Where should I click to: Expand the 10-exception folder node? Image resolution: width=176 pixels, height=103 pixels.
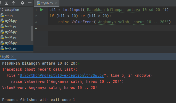tap(10, 10)
